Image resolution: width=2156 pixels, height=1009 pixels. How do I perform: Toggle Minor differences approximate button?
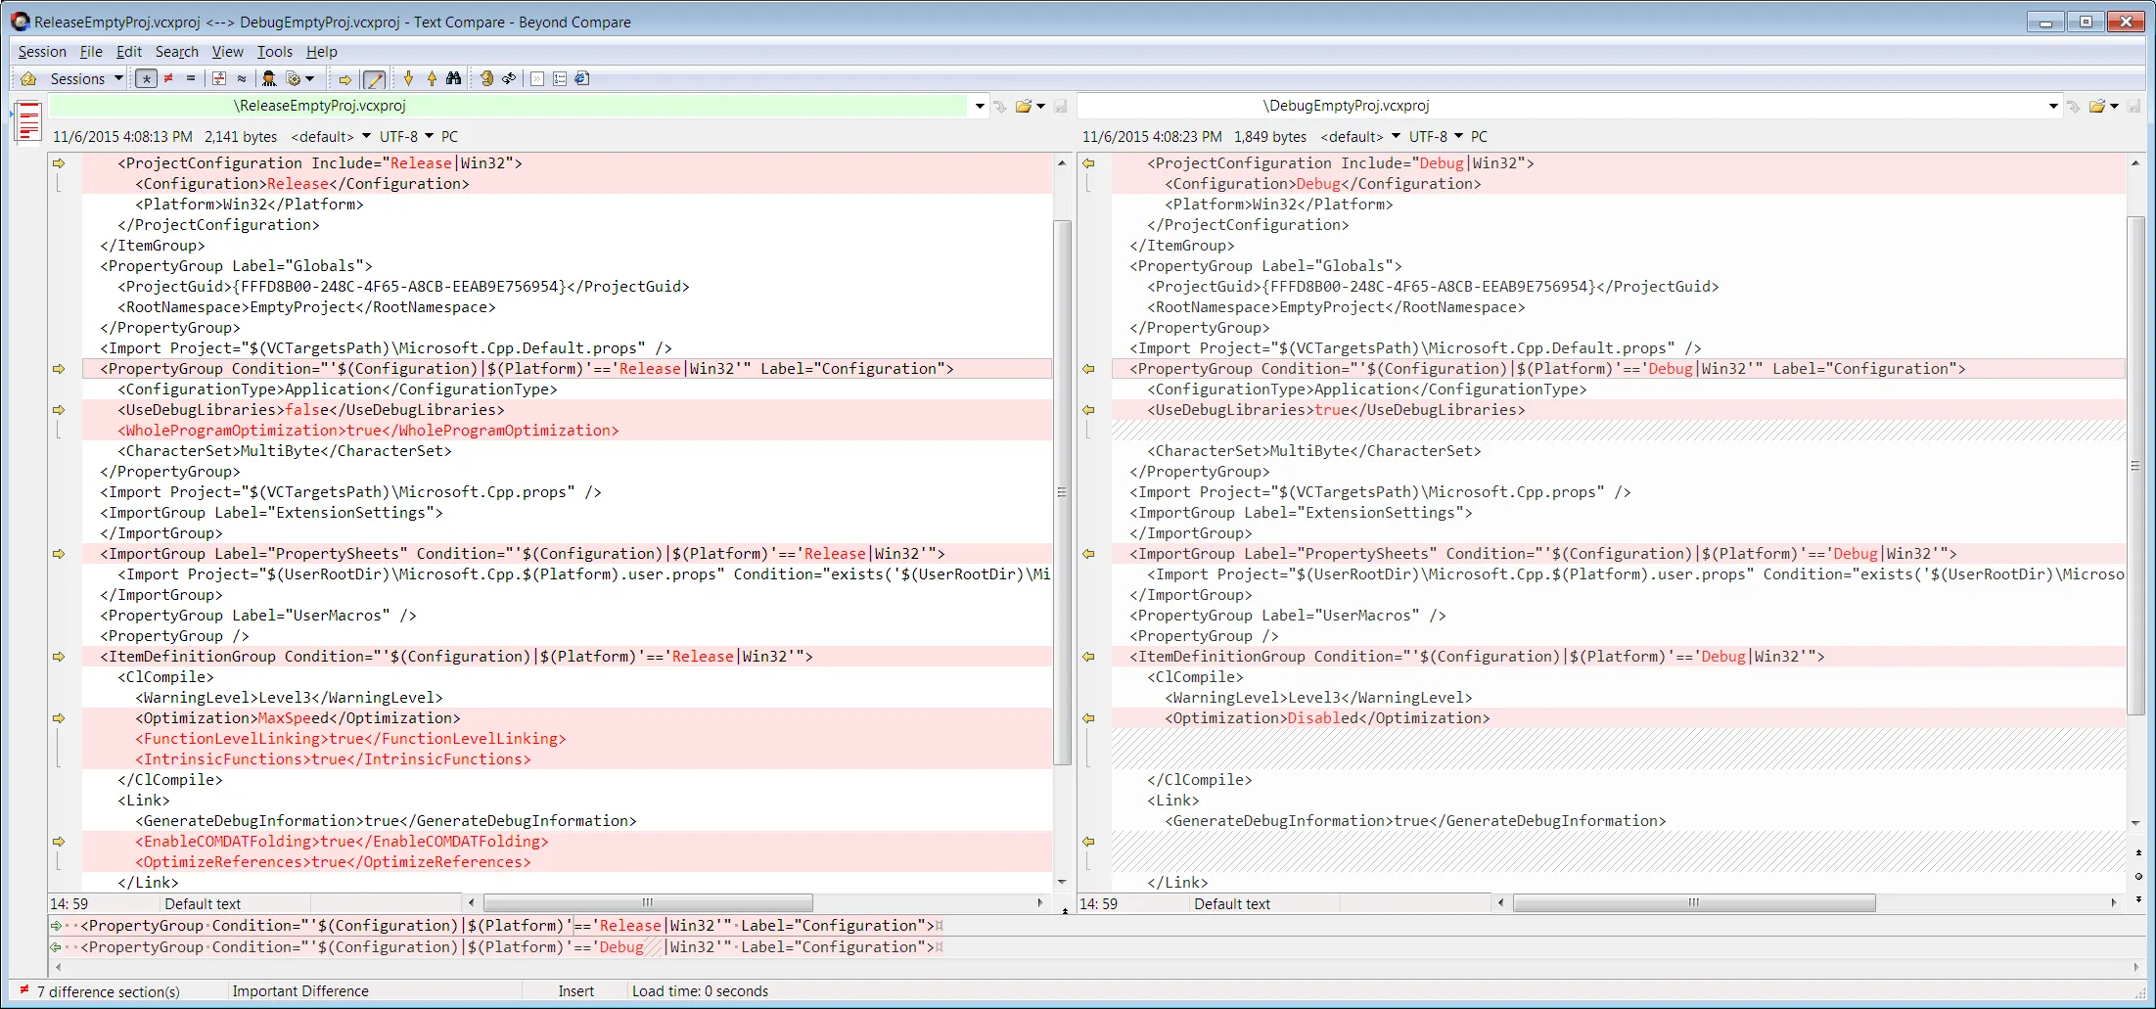click(x=242, y=78)
